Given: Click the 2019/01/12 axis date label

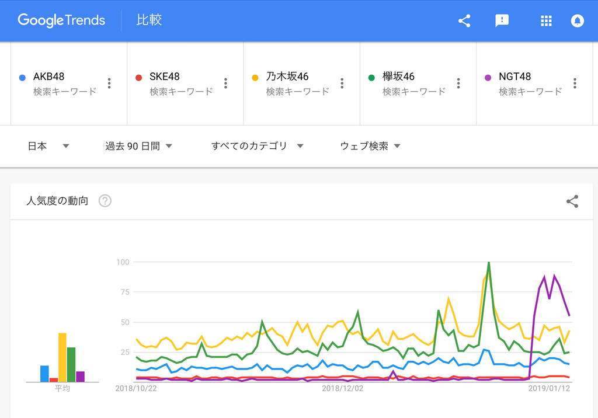Looking at the screenshot, I should click(x=549, y=388).
